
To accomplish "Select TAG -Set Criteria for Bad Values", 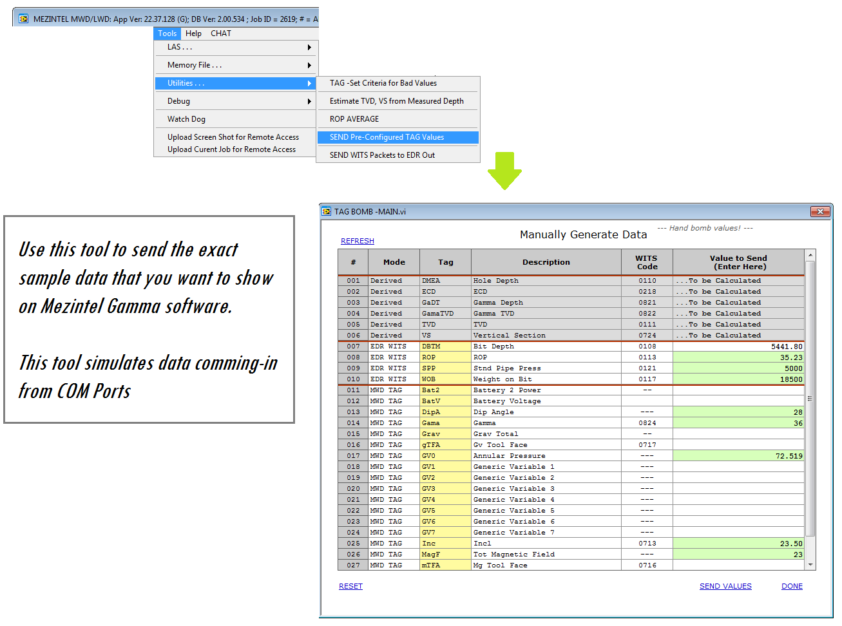I will click(x=398, y=83).
